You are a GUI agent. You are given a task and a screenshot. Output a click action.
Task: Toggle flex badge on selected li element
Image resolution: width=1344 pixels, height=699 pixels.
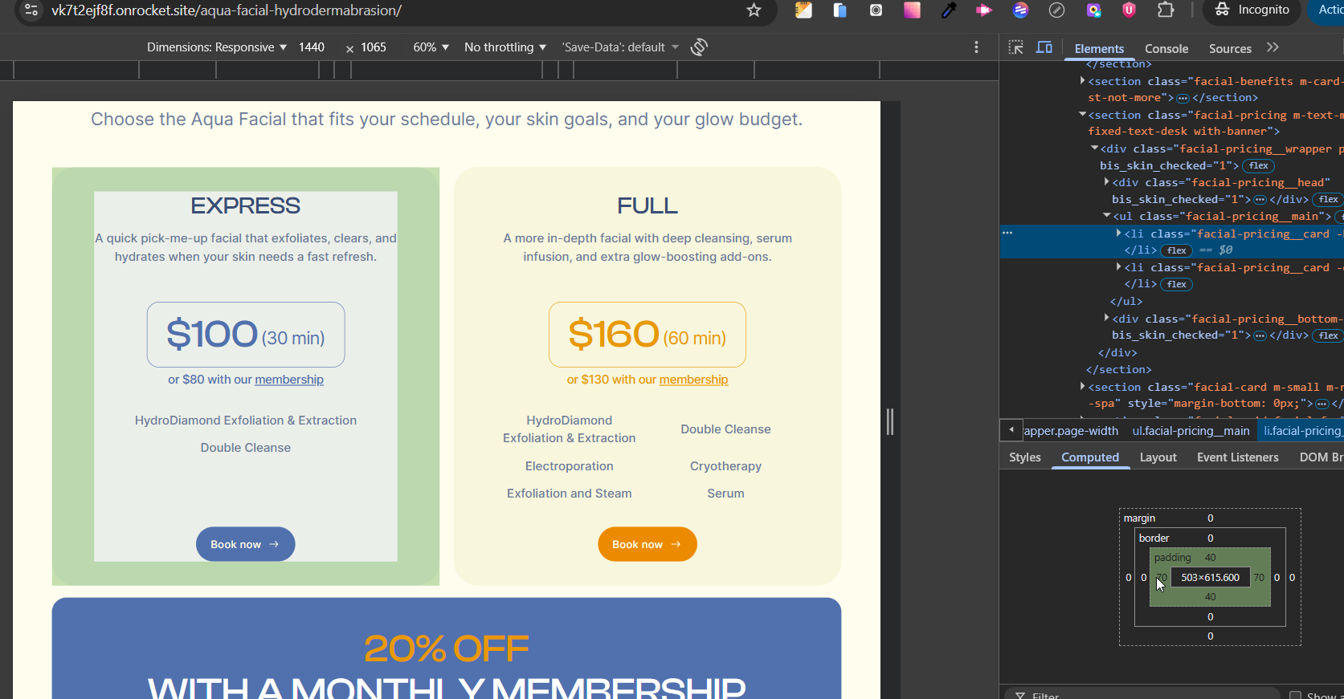click(x=1176, y=250)
